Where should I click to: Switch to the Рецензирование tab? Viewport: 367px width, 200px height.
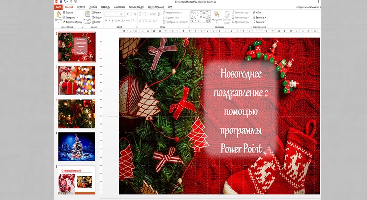coord(156,7)
